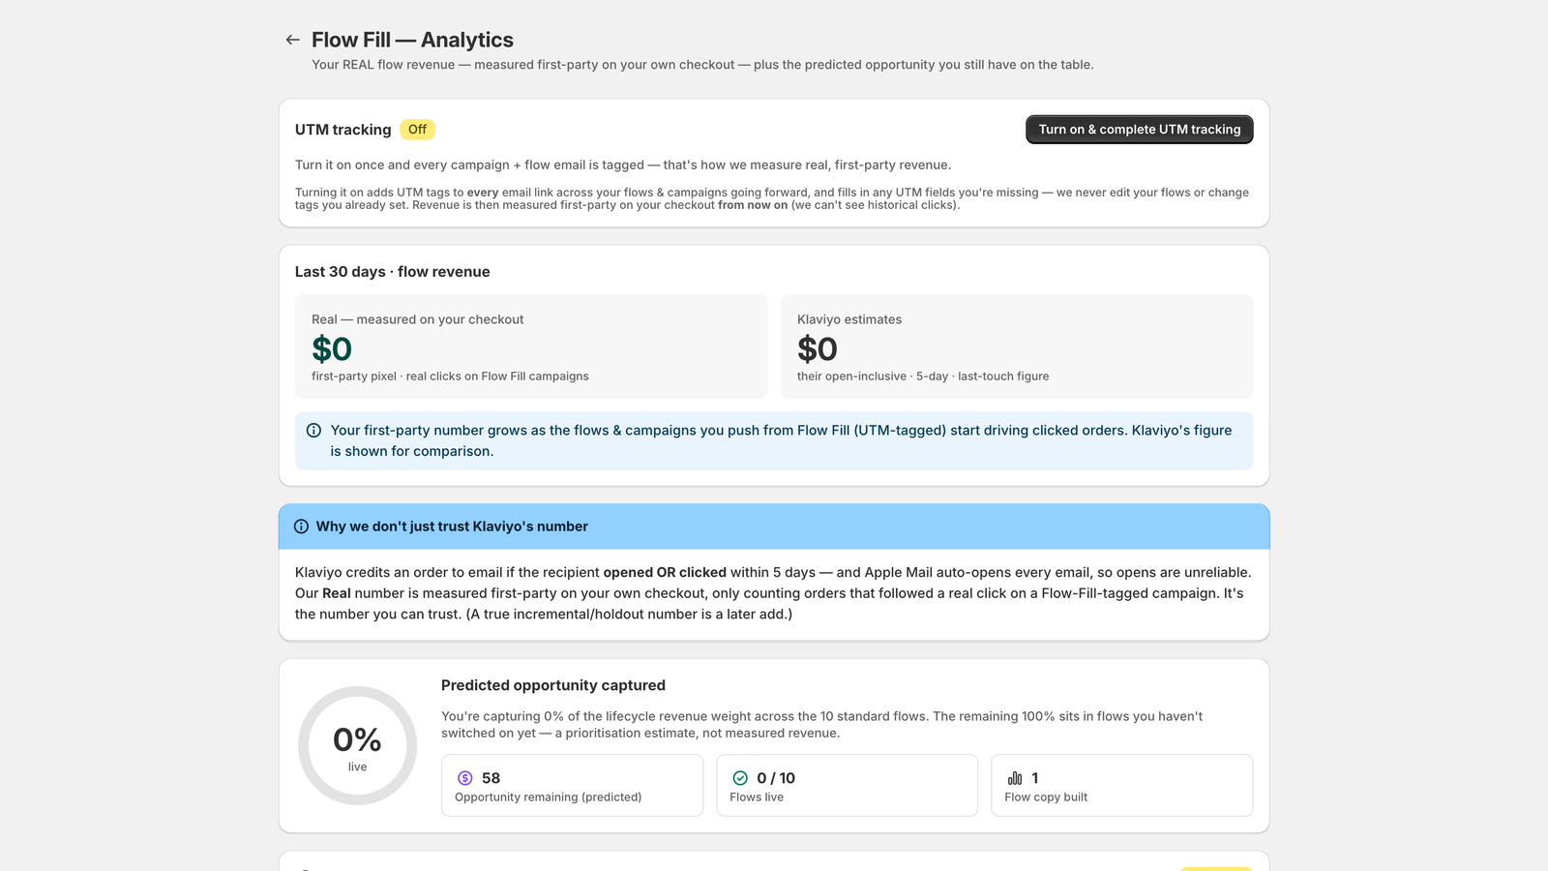Click the info icon beside first-party number note
1548x871 pixels.
tap(313, 431)
